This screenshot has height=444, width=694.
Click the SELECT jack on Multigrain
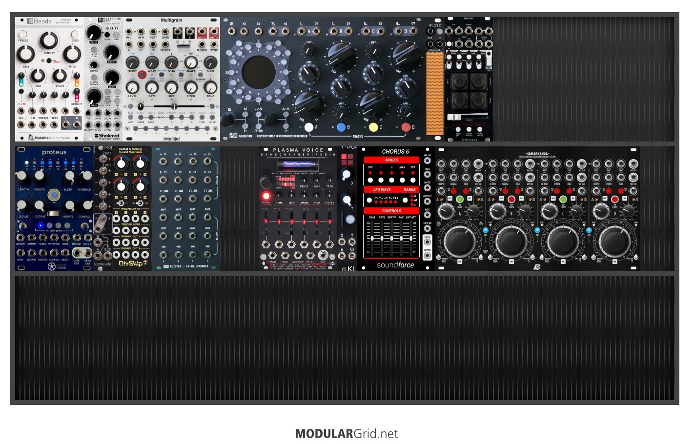coord(165,44)
